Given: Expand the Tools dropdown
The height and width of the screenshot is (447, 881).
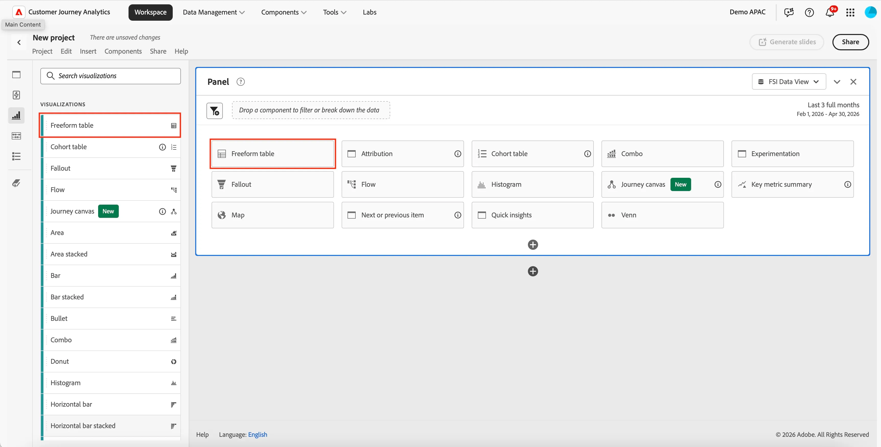Looking at the screenshot, I should [x=335, y=12].
